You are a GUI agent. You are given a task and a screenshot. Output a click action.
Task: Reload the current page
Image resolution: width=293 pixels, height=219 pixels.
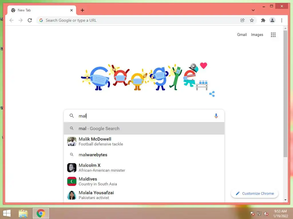pos(30,20)
